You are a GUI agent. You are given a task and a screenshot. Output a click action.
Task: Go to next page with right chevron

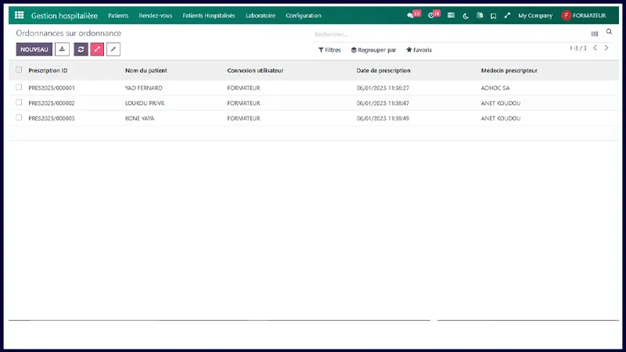[606, 48]
